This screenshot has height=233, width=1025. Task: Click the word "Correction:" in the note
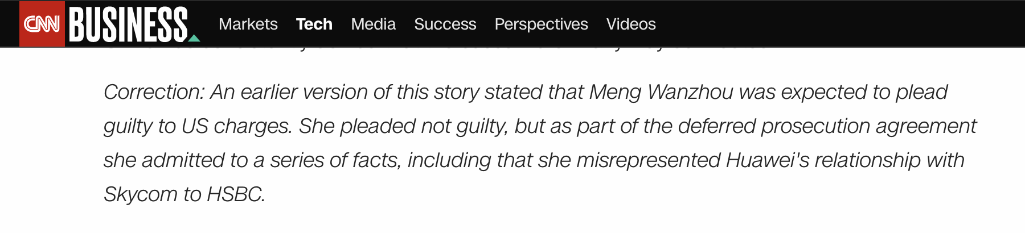point(154,92)
